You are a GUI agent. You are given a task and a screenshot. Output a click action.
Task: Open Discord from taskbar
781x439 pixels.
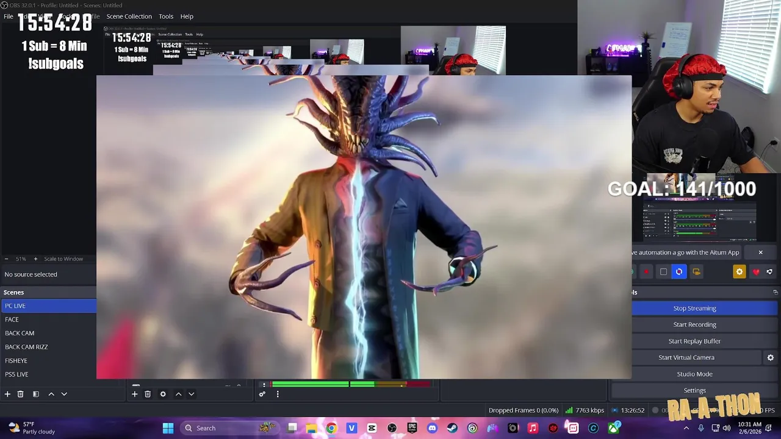(x=432, y=428)
